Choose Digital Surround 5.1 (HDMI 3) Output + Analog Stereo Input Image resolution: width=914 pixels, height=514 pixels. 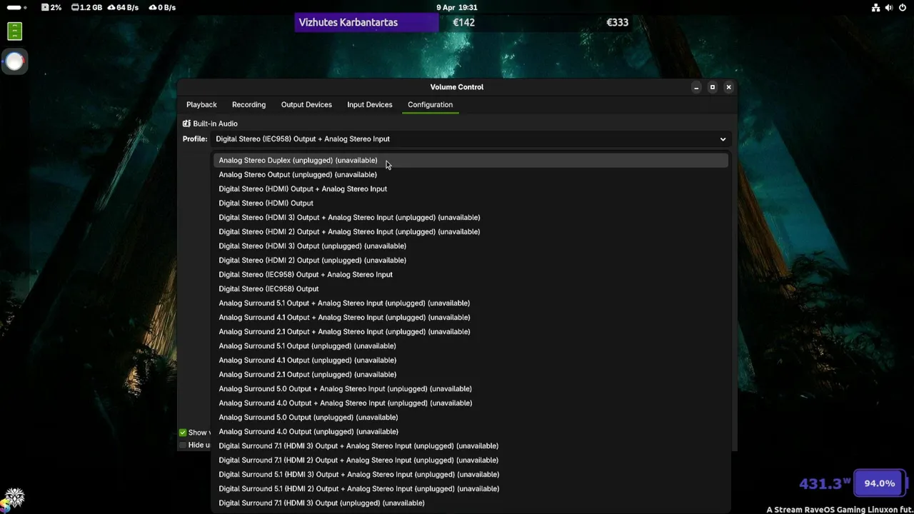471,475
